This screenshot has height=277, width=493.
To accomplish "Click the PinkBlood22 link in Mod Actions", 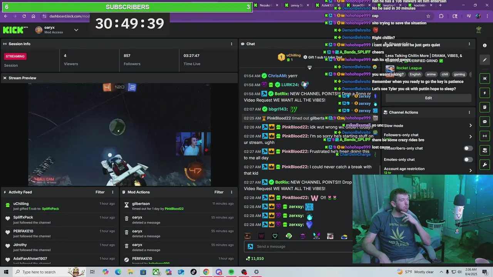I will coord(174,209).
